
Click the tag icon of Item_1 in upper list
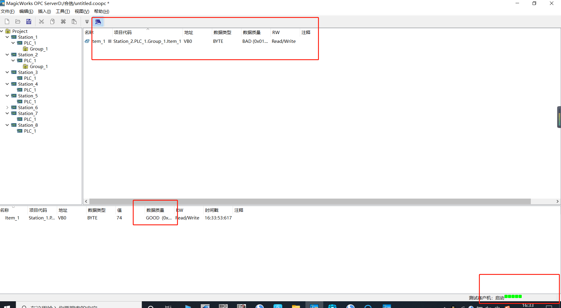click(x=87, y=41)
